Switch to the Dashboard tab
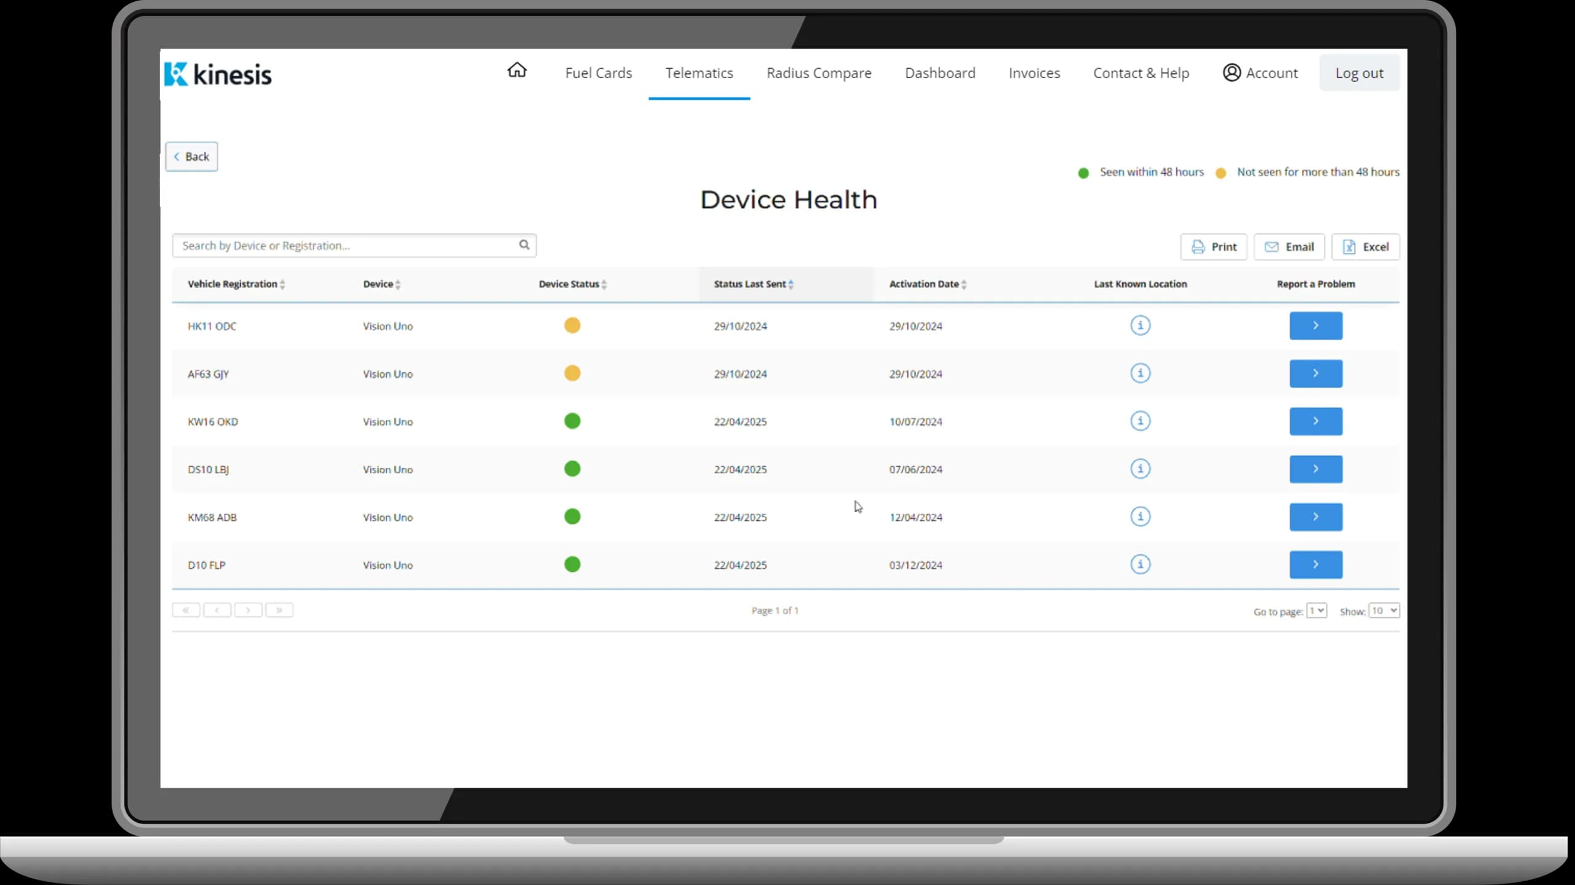The width and height of the screenshot is (1575, 885). (939, 73)
